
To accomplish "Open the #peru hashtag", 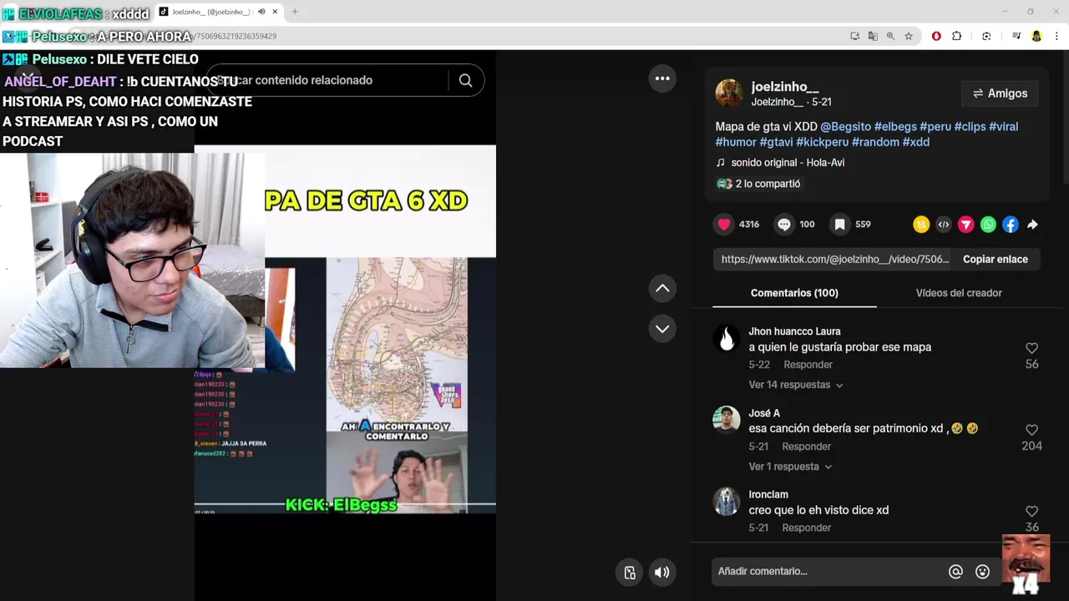I will coord(935,127).
